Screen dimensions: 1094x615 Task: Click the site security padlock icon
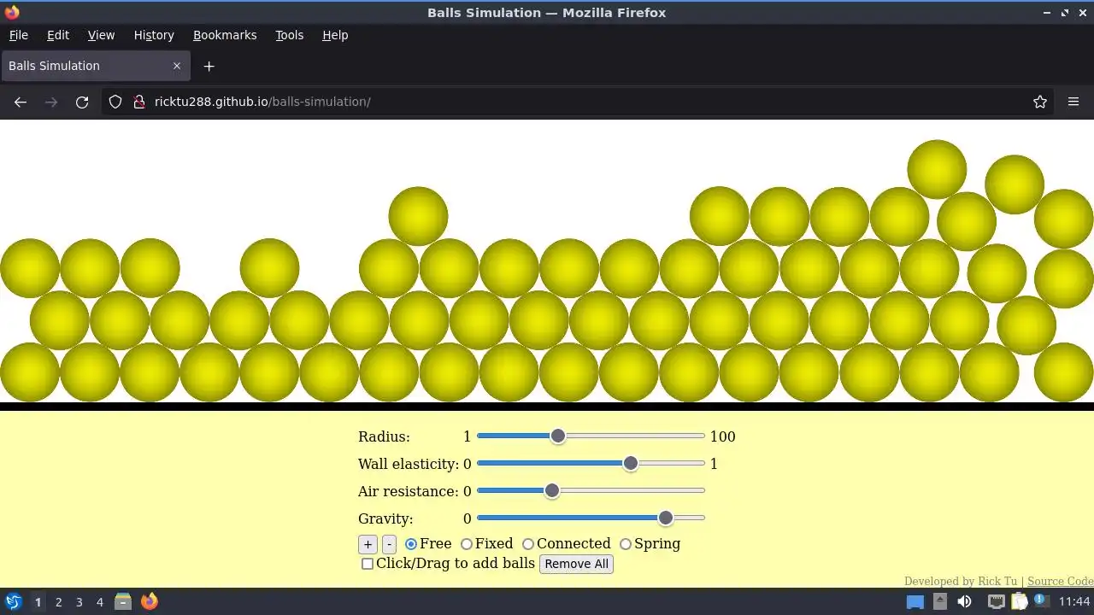click(139, 102)
